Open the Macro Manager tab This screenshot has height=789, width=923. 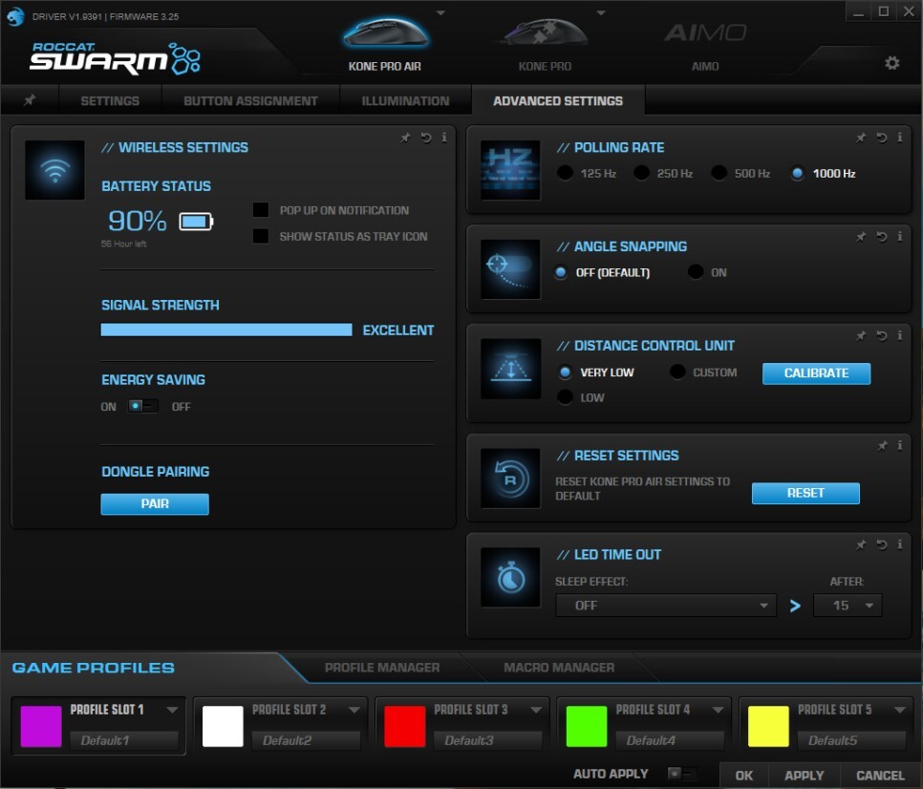559,667
